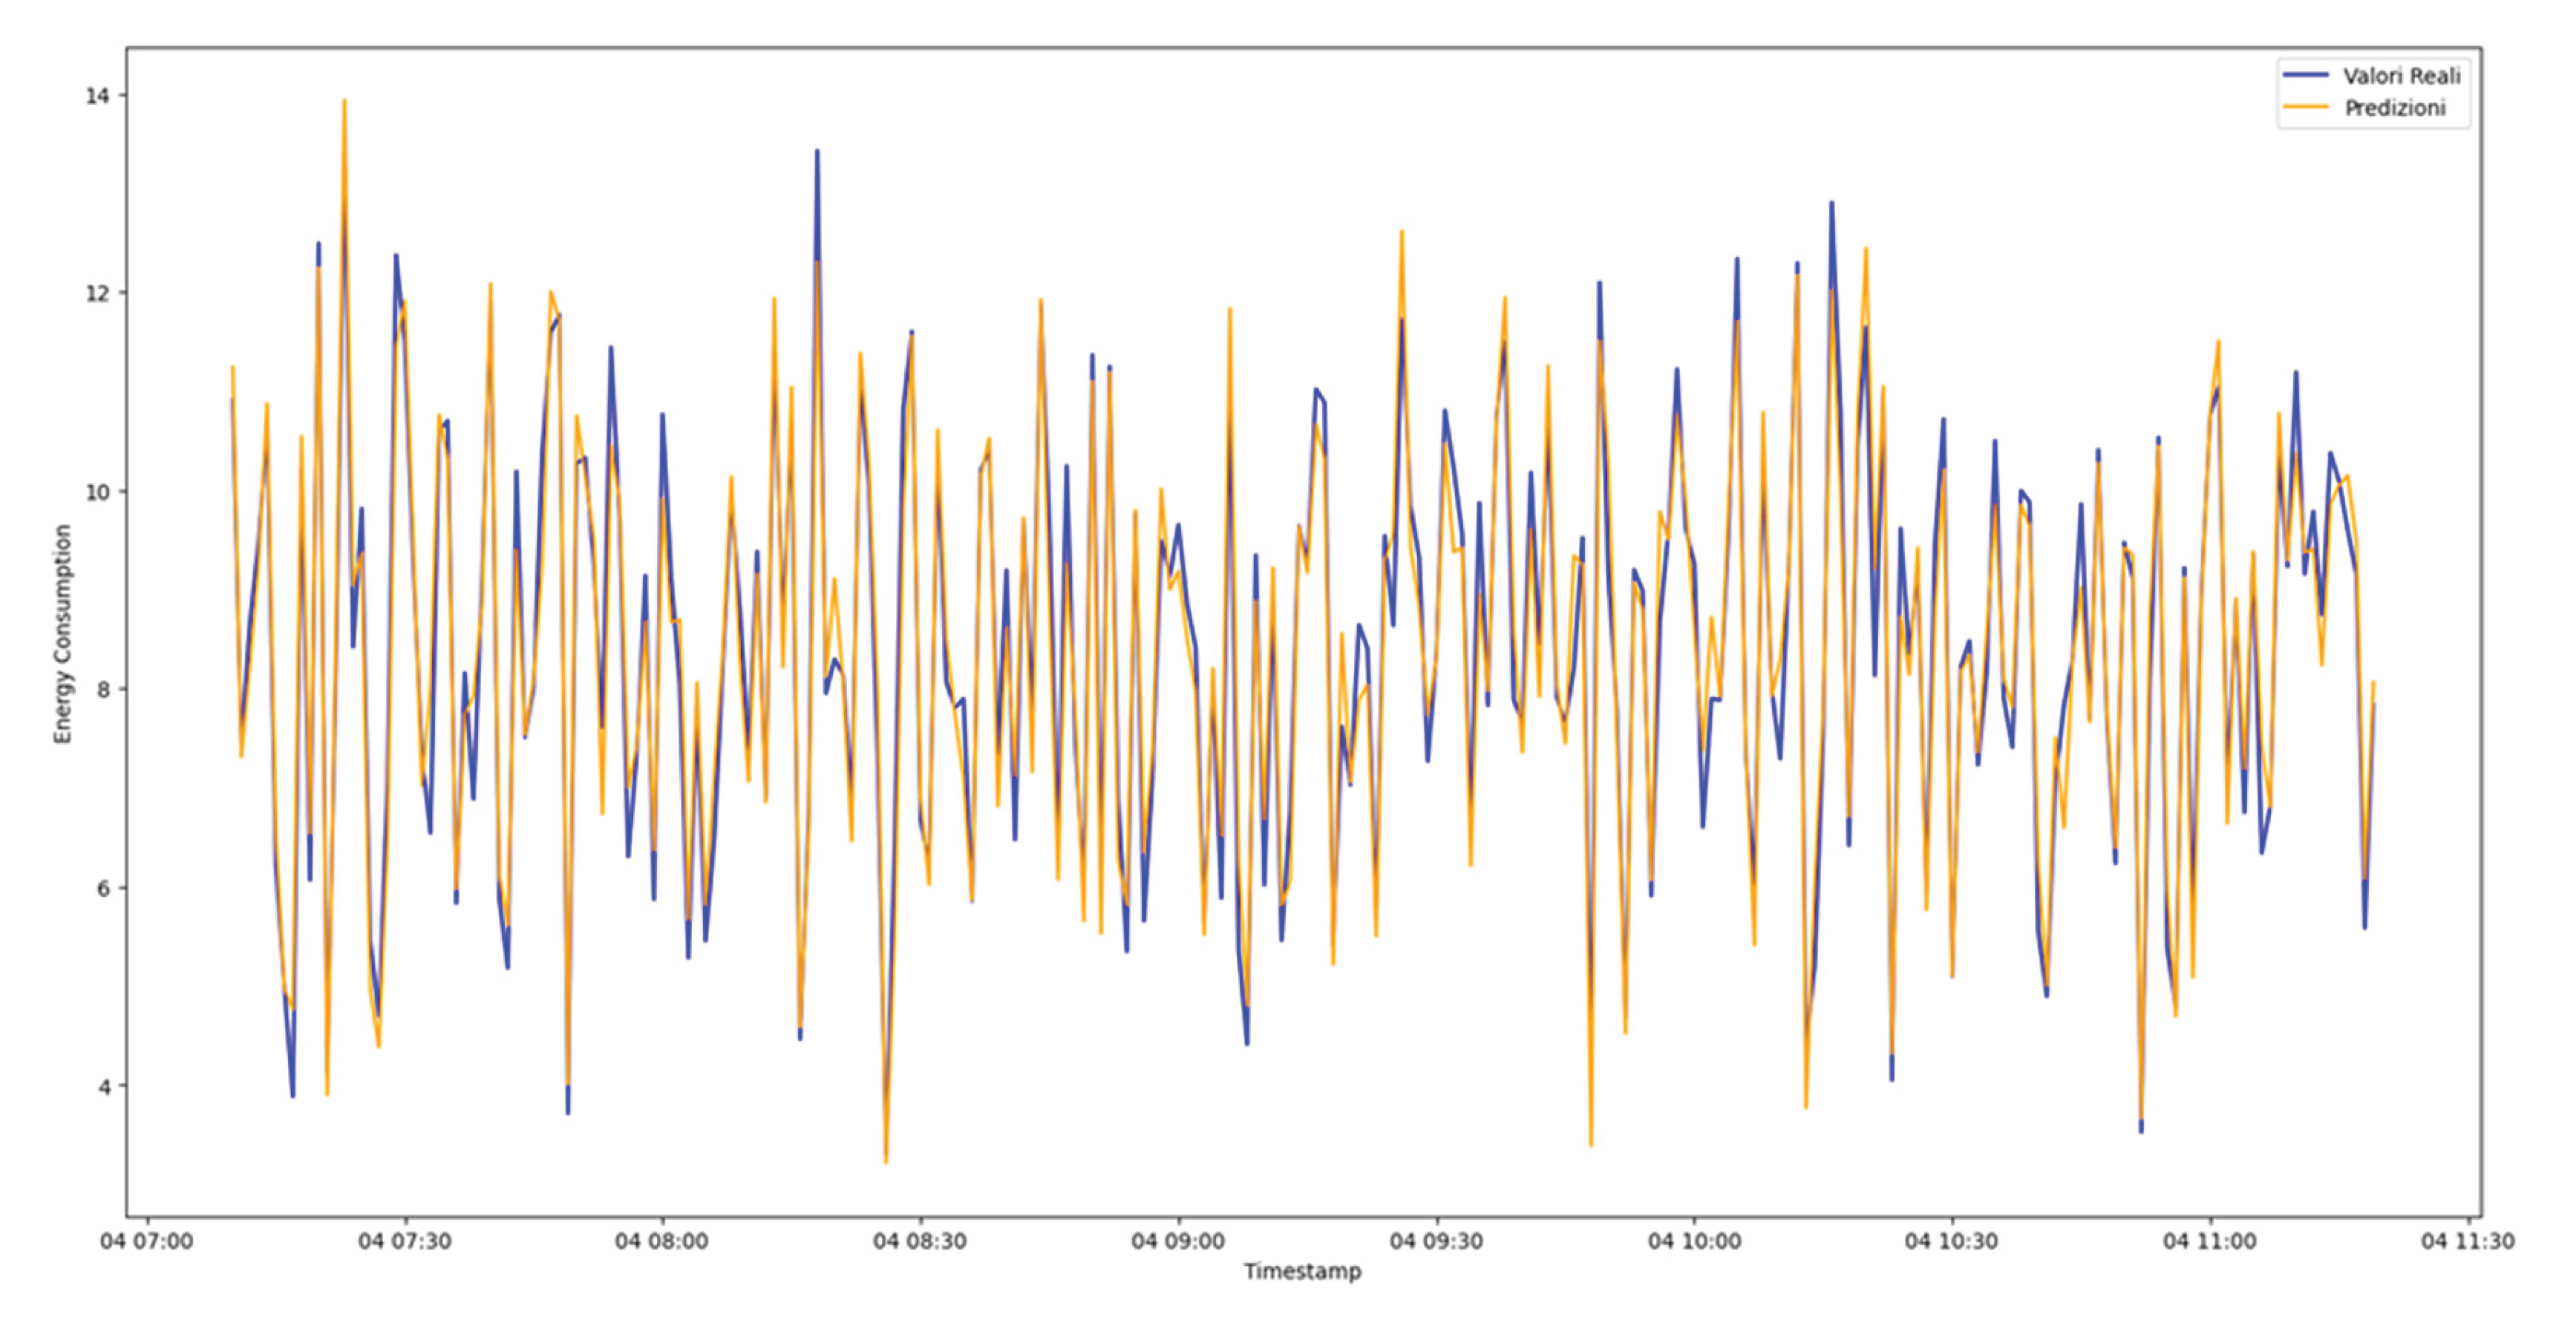Click the highest orange prediction peak near 14

point(344,101)
